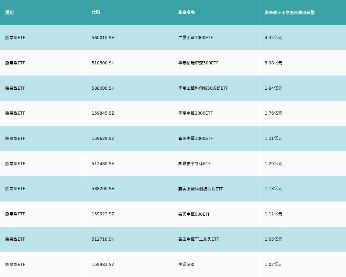
Task: Click outflow amount 3.98亿元
Action: 273,63
